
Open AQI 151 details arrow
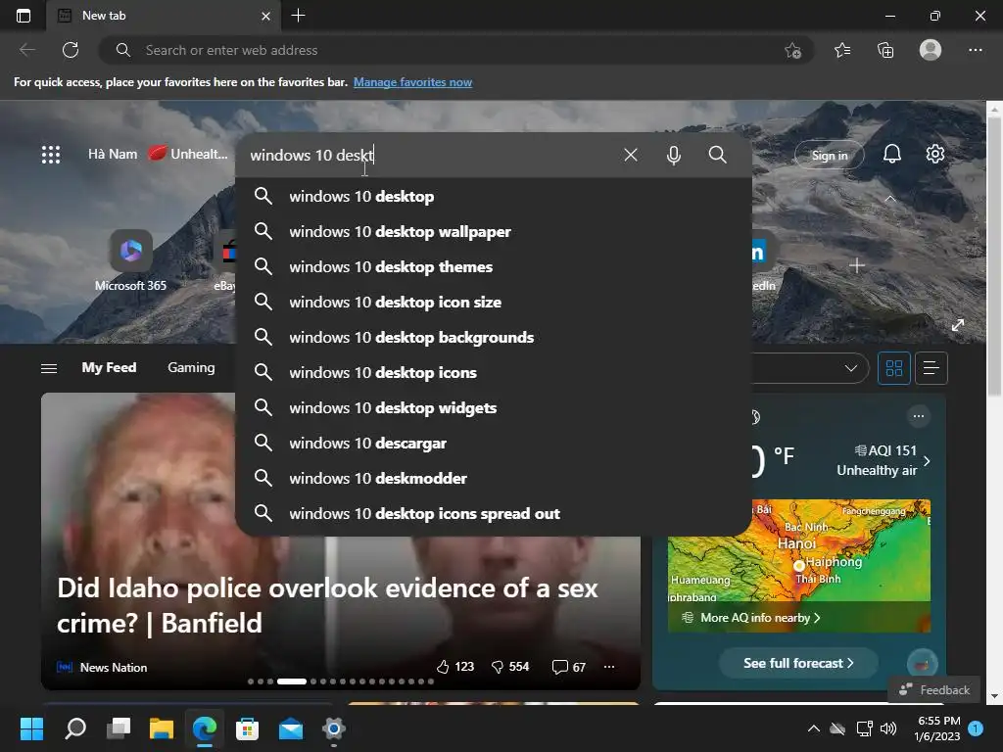927,460
